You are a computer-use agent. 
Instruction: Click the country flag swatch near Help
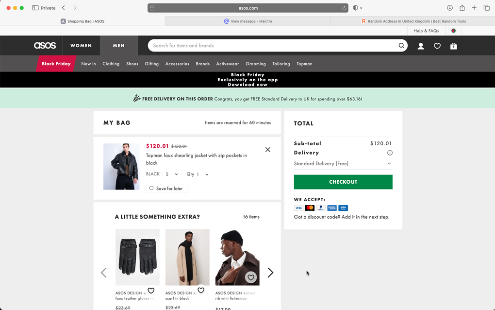[453, 30]
